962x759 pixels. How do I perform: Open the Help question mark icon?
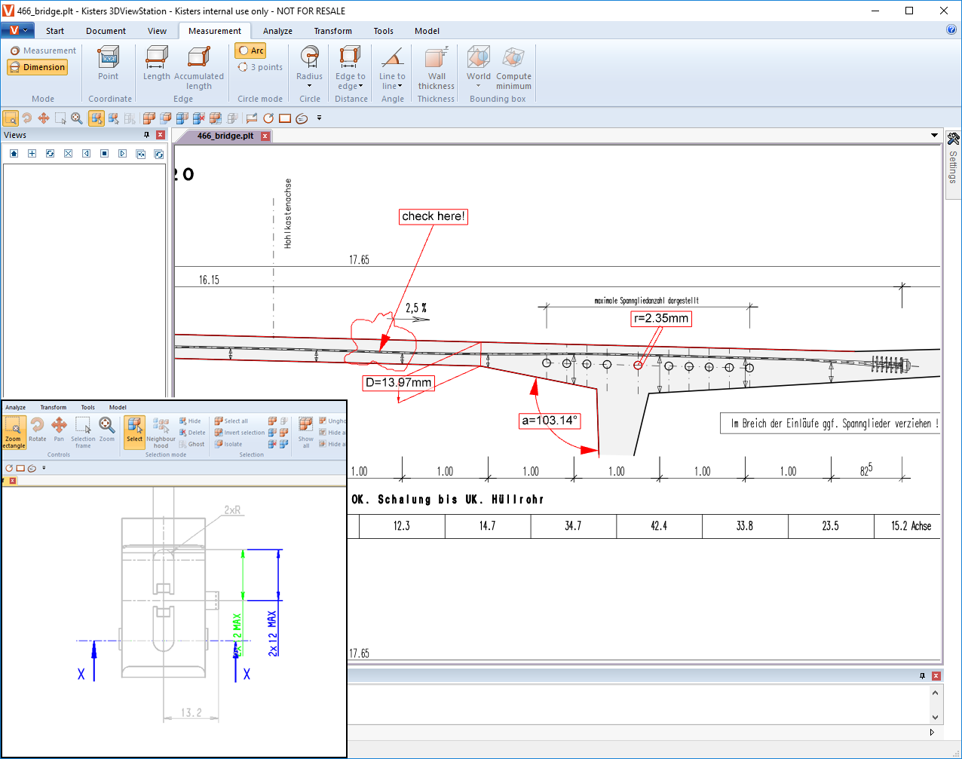[951, 30]
